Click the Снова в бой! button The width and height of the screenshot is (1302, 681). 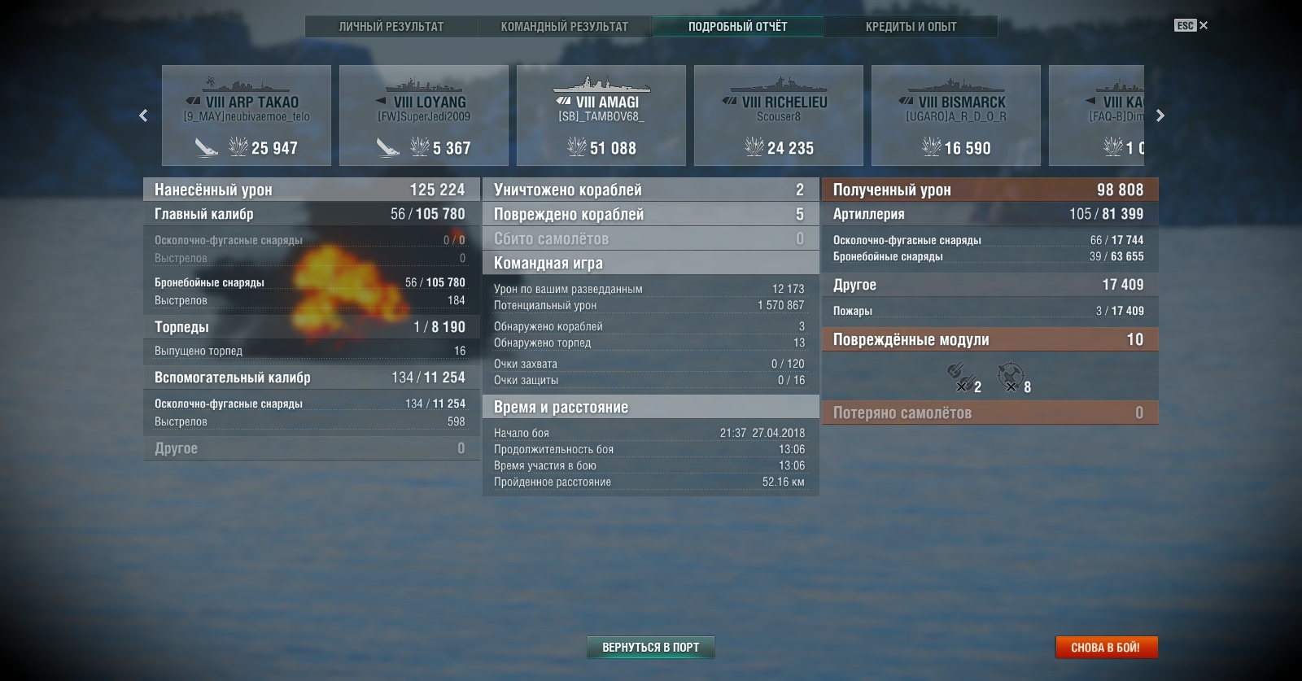[x=1106, y=648]
